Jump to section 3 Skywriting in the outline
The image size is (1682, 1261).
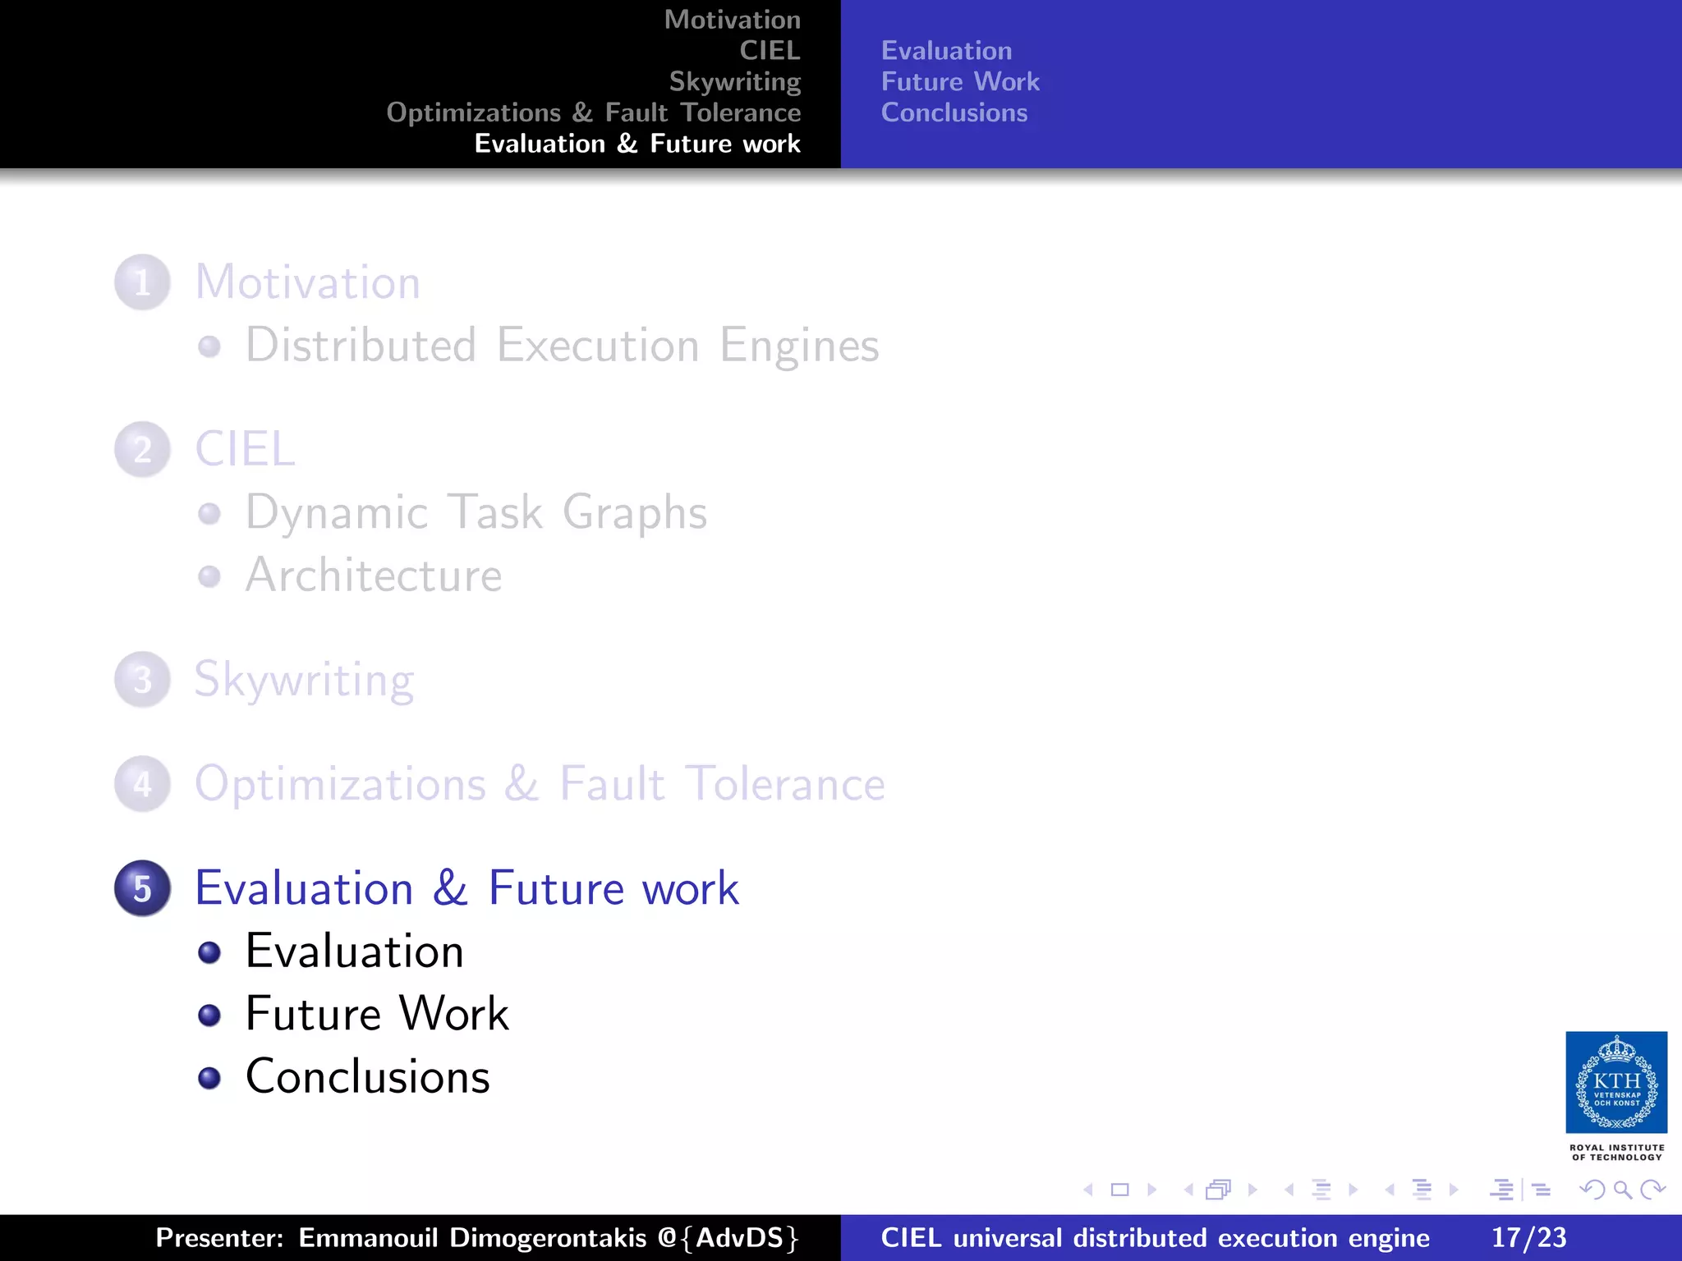(304, 680)
